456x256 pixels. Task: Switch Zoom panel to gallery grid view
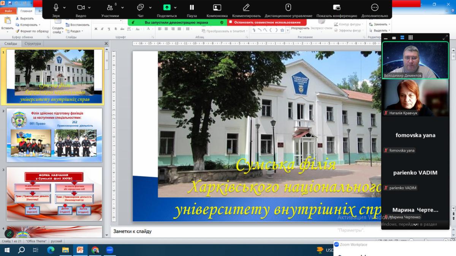pos(410,38)
